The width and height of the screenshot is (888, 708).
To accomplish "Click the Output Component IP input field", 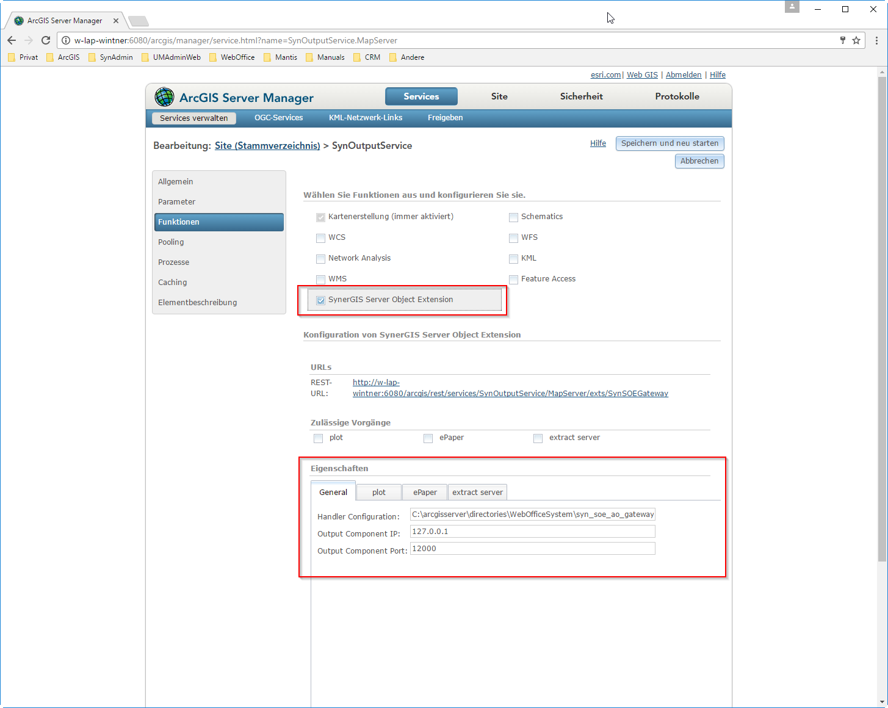I will (532, 531).
